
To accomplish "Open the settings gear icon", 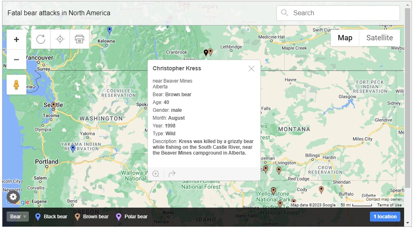I will click(x=13, y=196).
